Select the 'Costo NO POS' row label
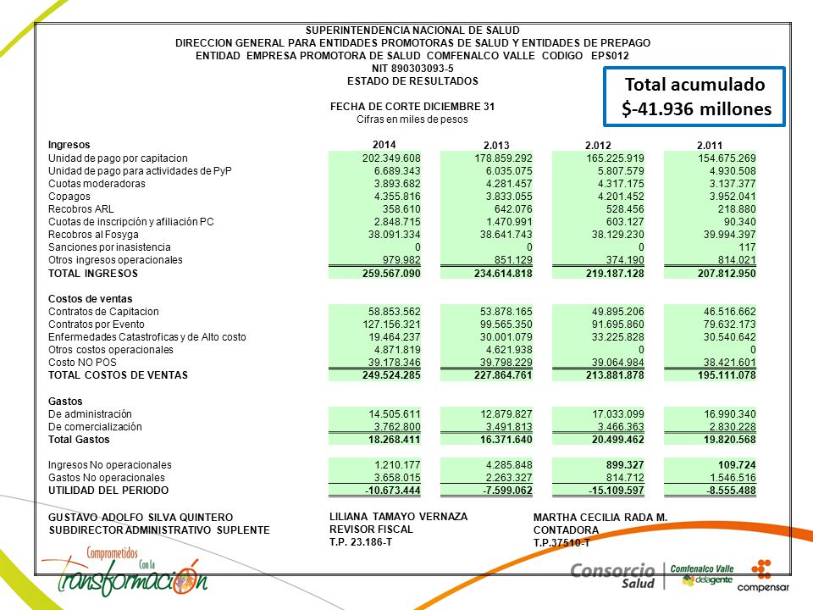 tap(82, 363)
